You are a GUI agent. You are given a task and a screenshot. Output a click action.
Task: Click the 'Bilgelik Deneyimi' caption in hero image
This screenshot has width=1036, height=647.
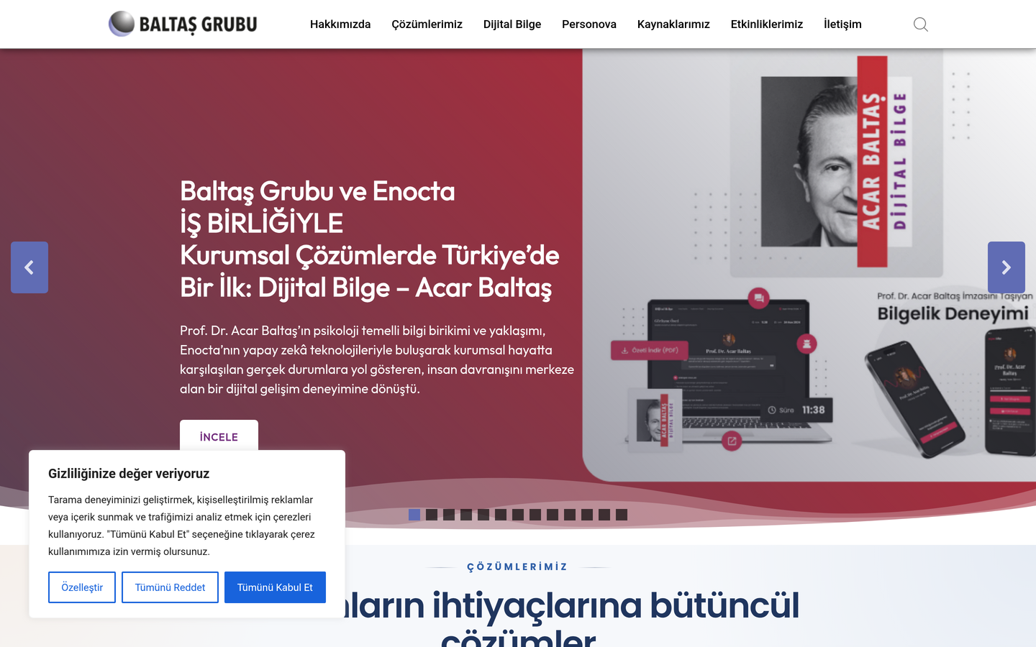pos(953,313)
